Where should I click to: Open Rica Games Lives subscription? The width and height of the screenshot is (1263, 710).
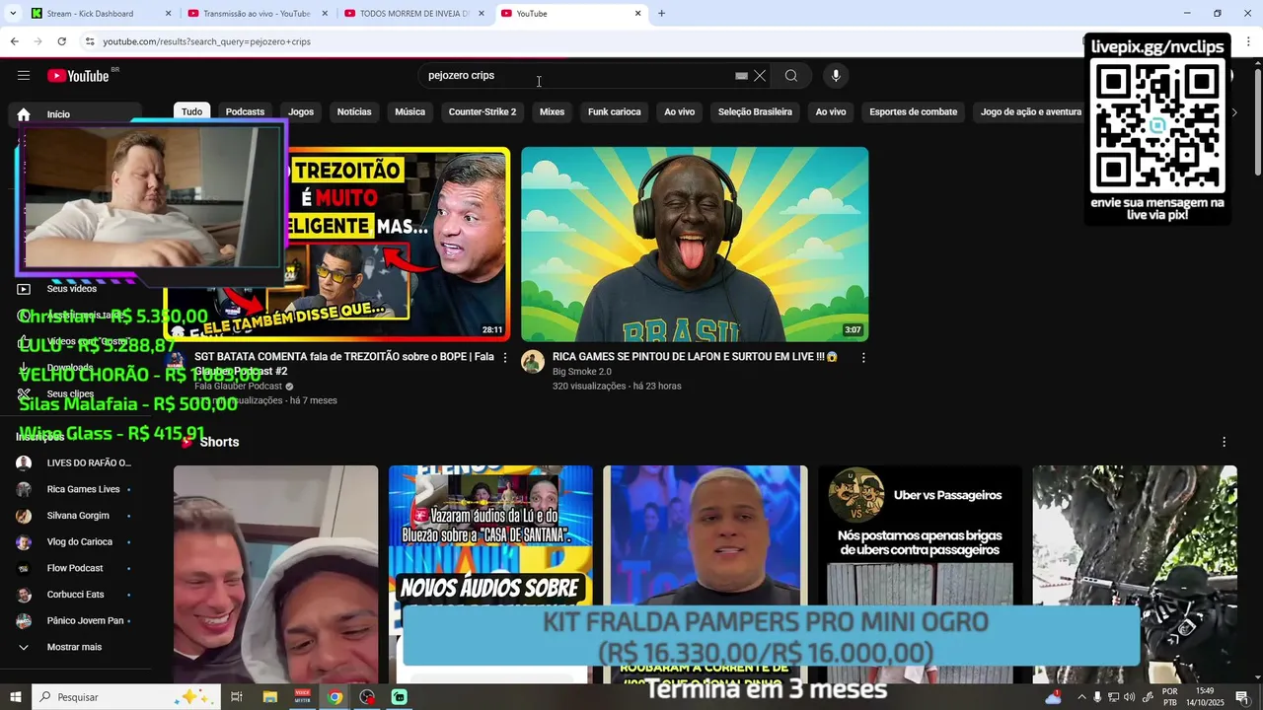[76, 489]
